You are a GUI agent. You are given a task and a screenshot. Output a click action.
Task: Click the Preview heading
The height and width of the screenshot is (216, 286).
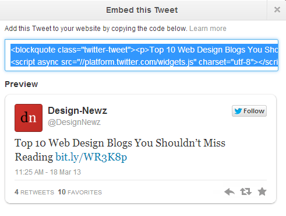tap(22, 84)
